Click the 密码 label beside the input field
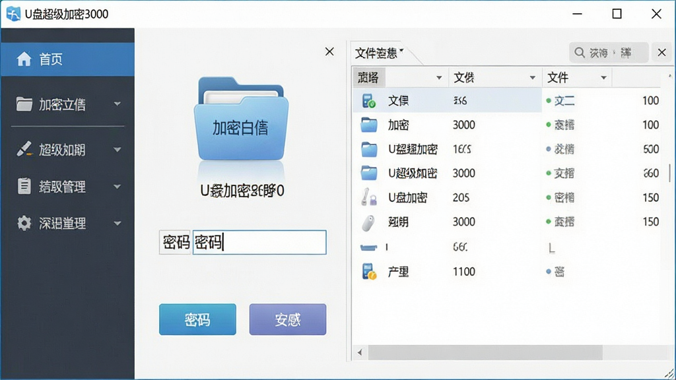 (175, 242)
